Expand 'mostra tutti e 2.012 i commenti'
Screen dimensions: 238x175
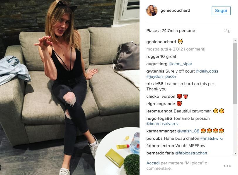(176, 49)
